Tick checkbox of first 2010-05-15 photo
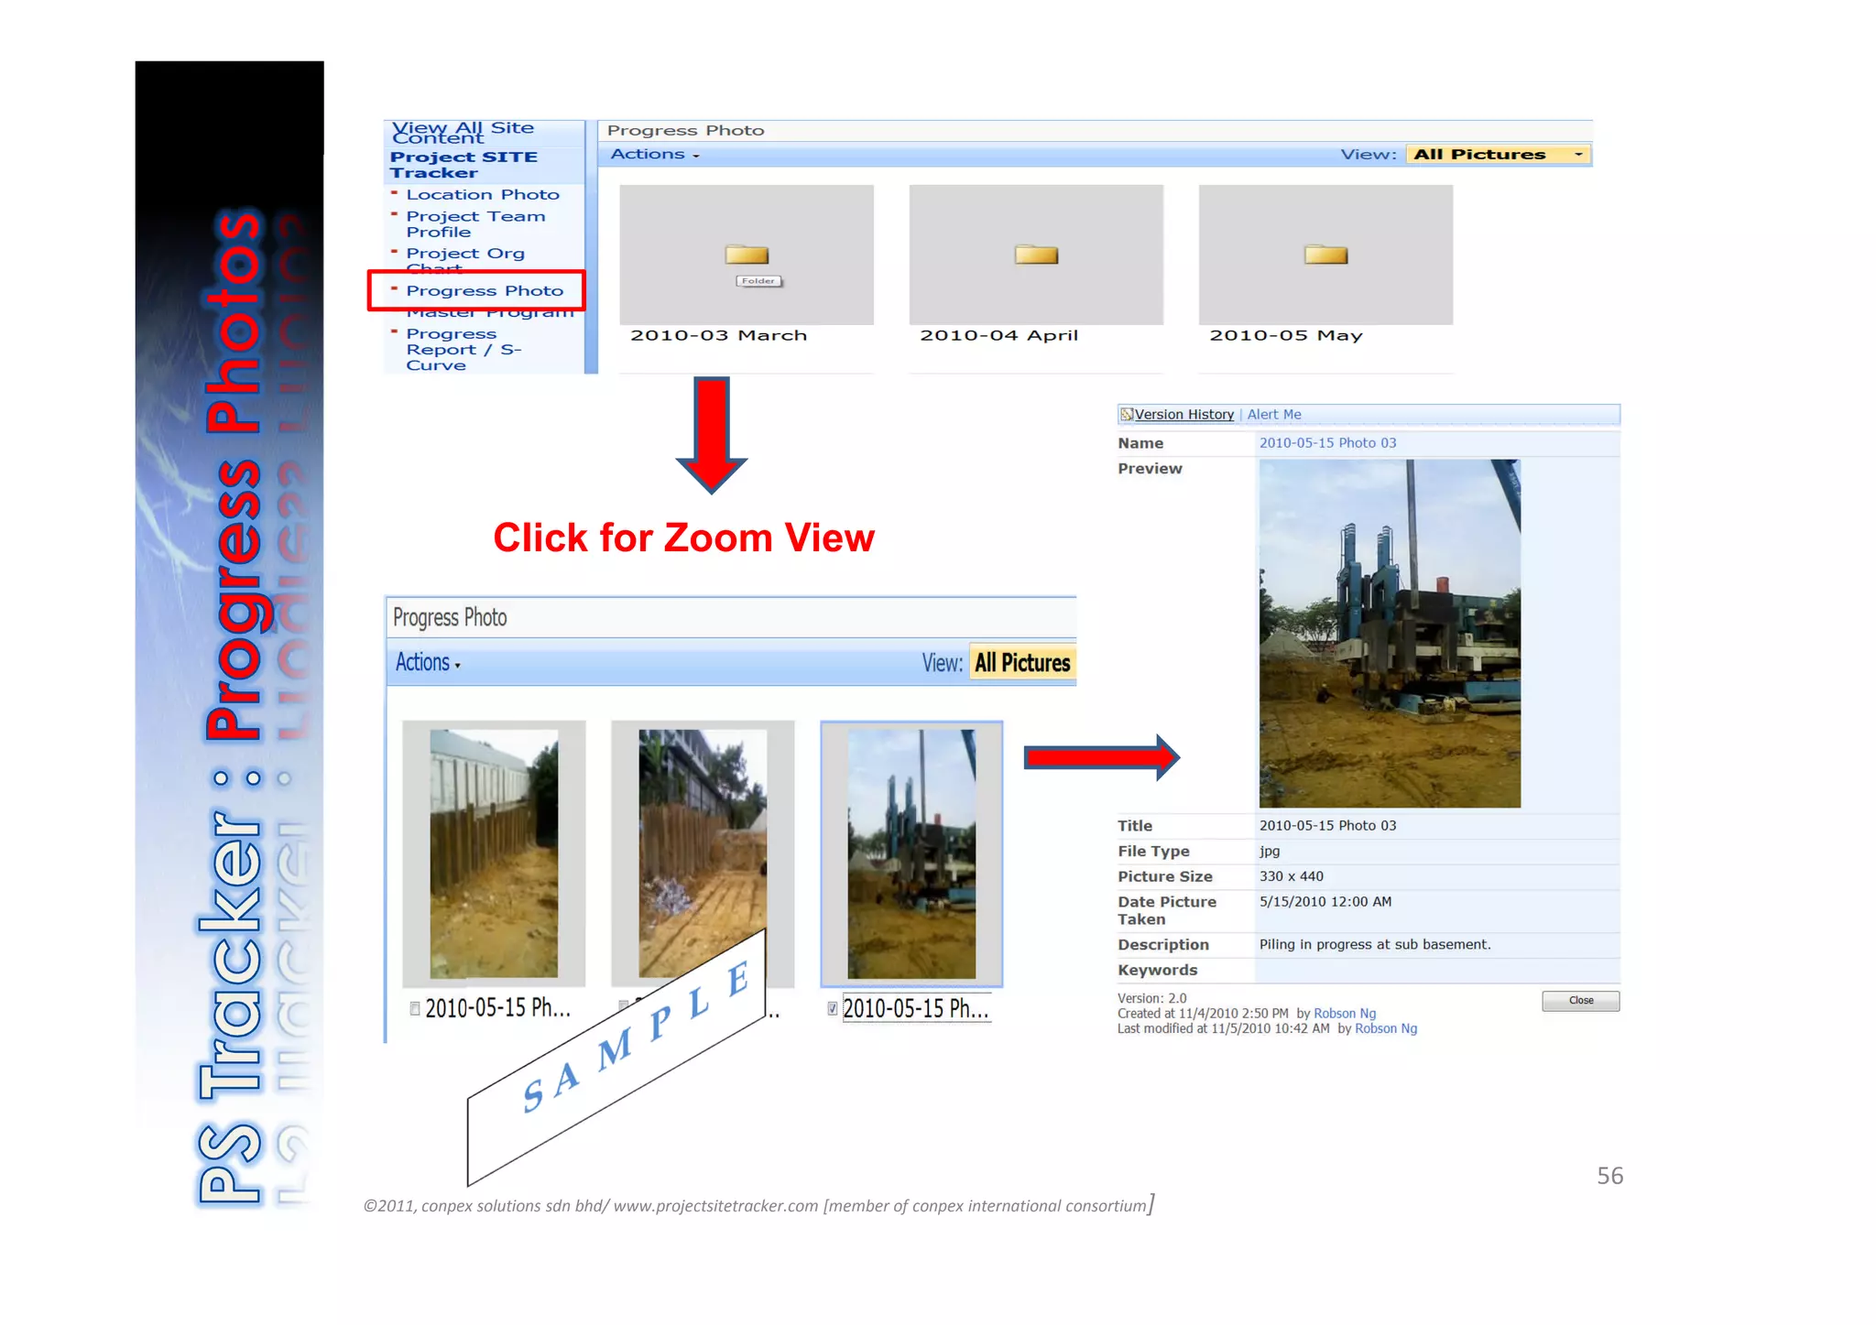Screen dimensions: 1876x1325 (x=415, y=1008)
